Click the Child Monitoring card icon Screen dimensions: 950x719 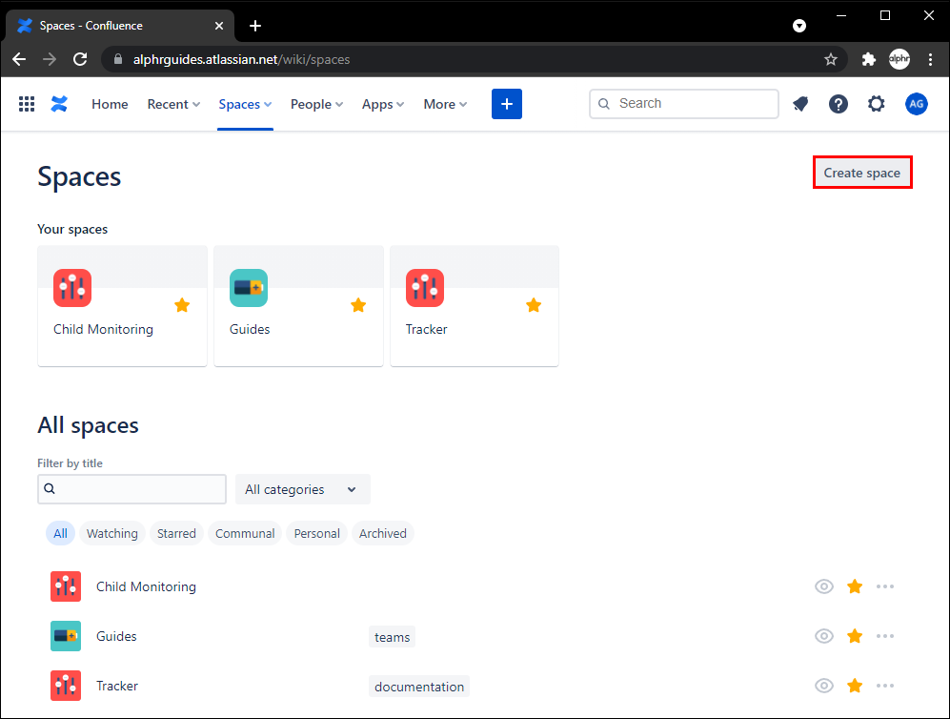click(x=72, y=288)
